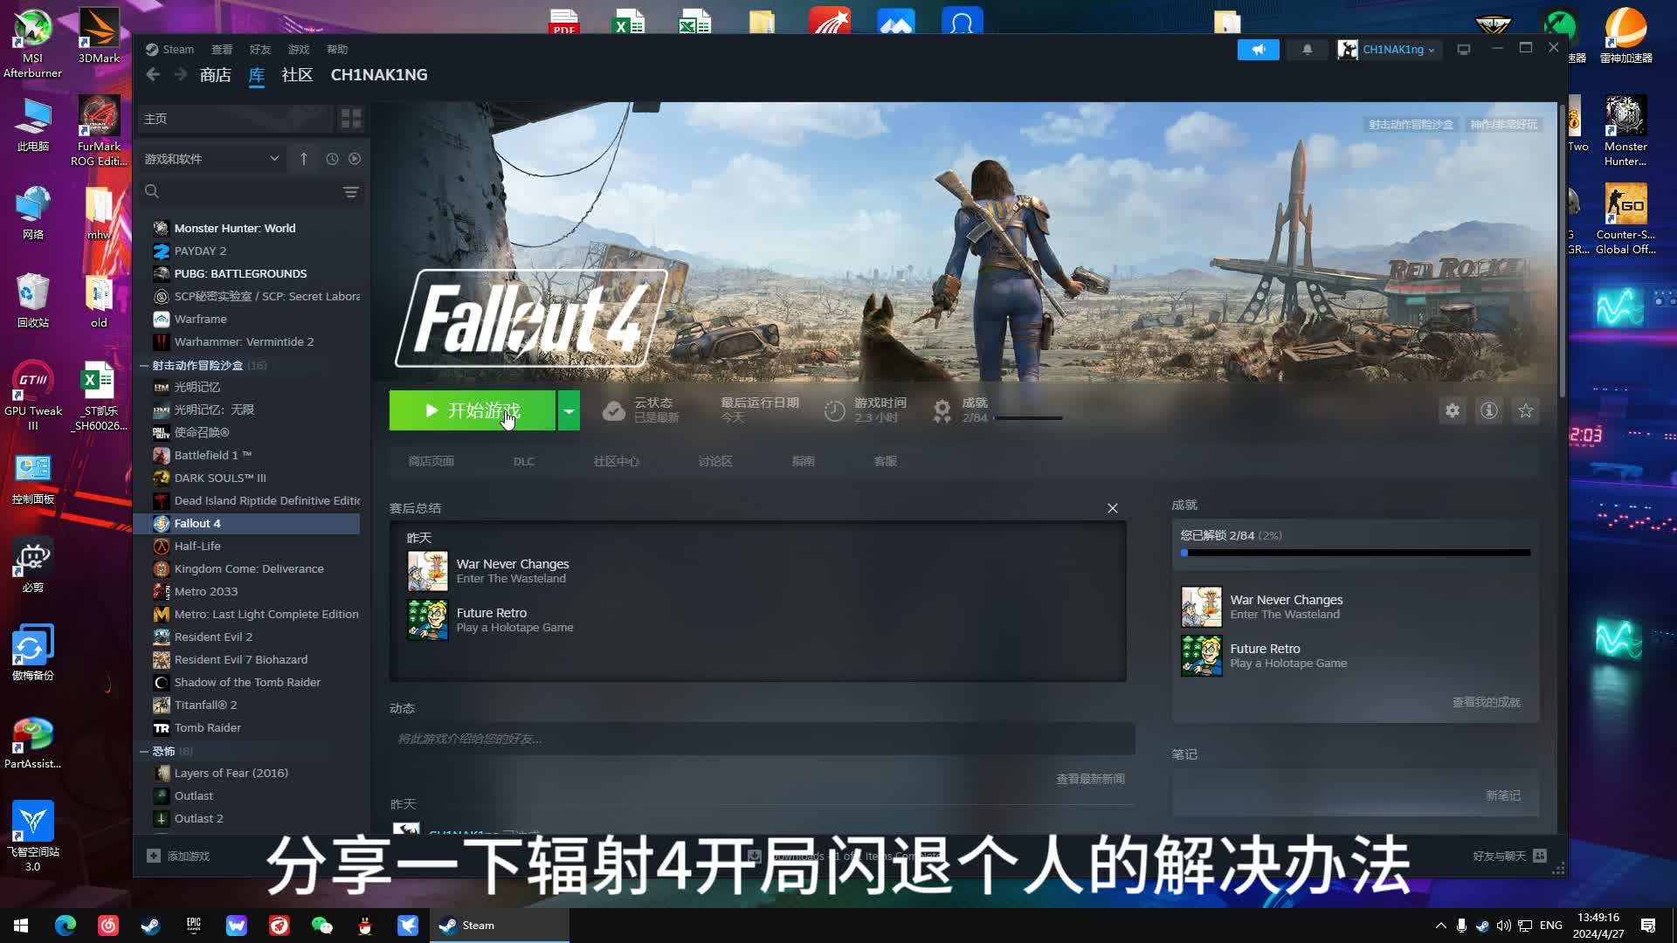Image resolution: width=1677 pixels, height=943 pixels.
Task: Click the library grid view icon
Action: click(351, 119)
